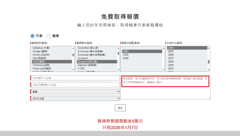Select F-150 in the model list

97,69
